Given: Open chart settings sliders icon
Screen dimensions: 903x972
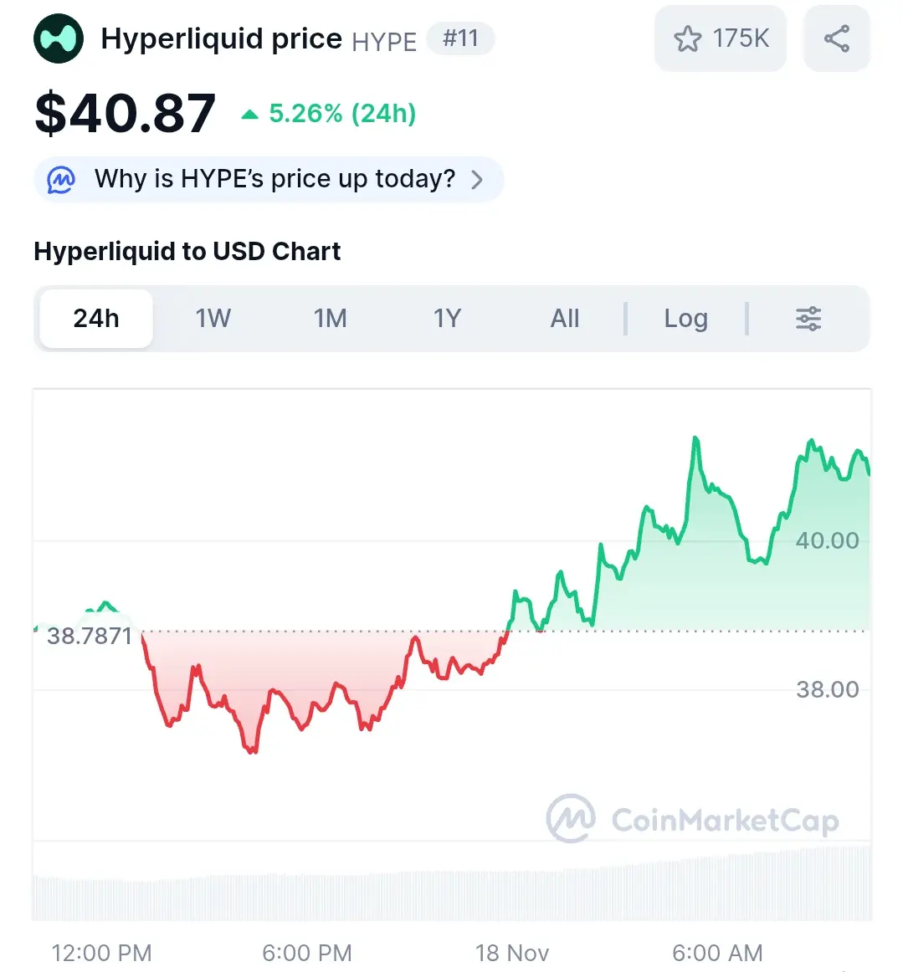Looking at the screenshot, I should [x=808, y=319].
